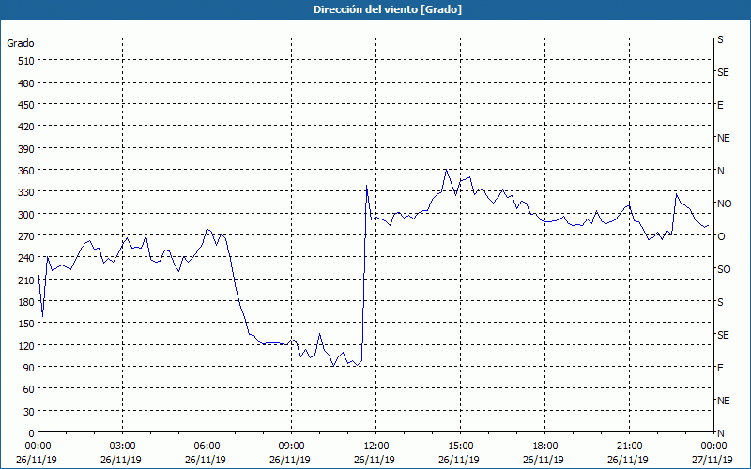Click the 26/11/19 date under 06:00

(205, 460)
